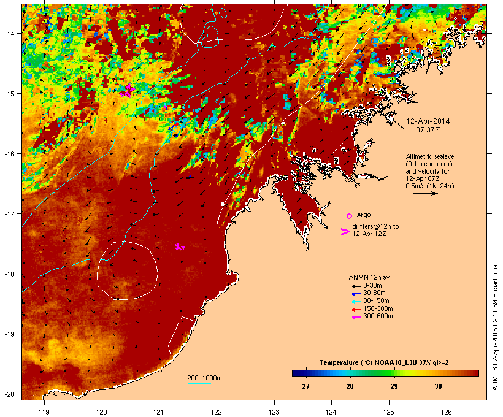Click the '300-600m' depth label
503x417 pixels.
(x=378, y=316)
